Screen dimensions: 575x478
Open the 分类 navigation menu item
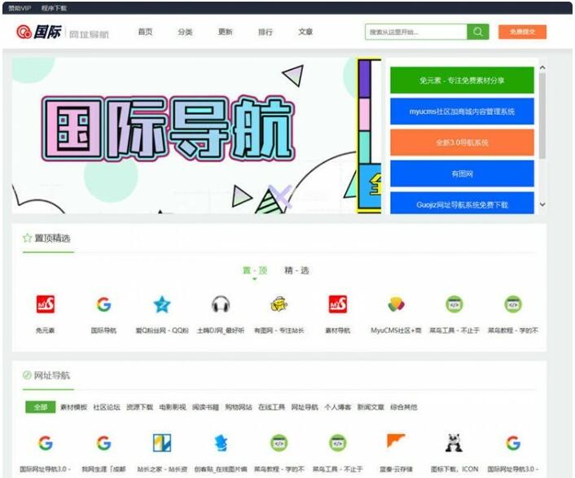click(186, 32)
